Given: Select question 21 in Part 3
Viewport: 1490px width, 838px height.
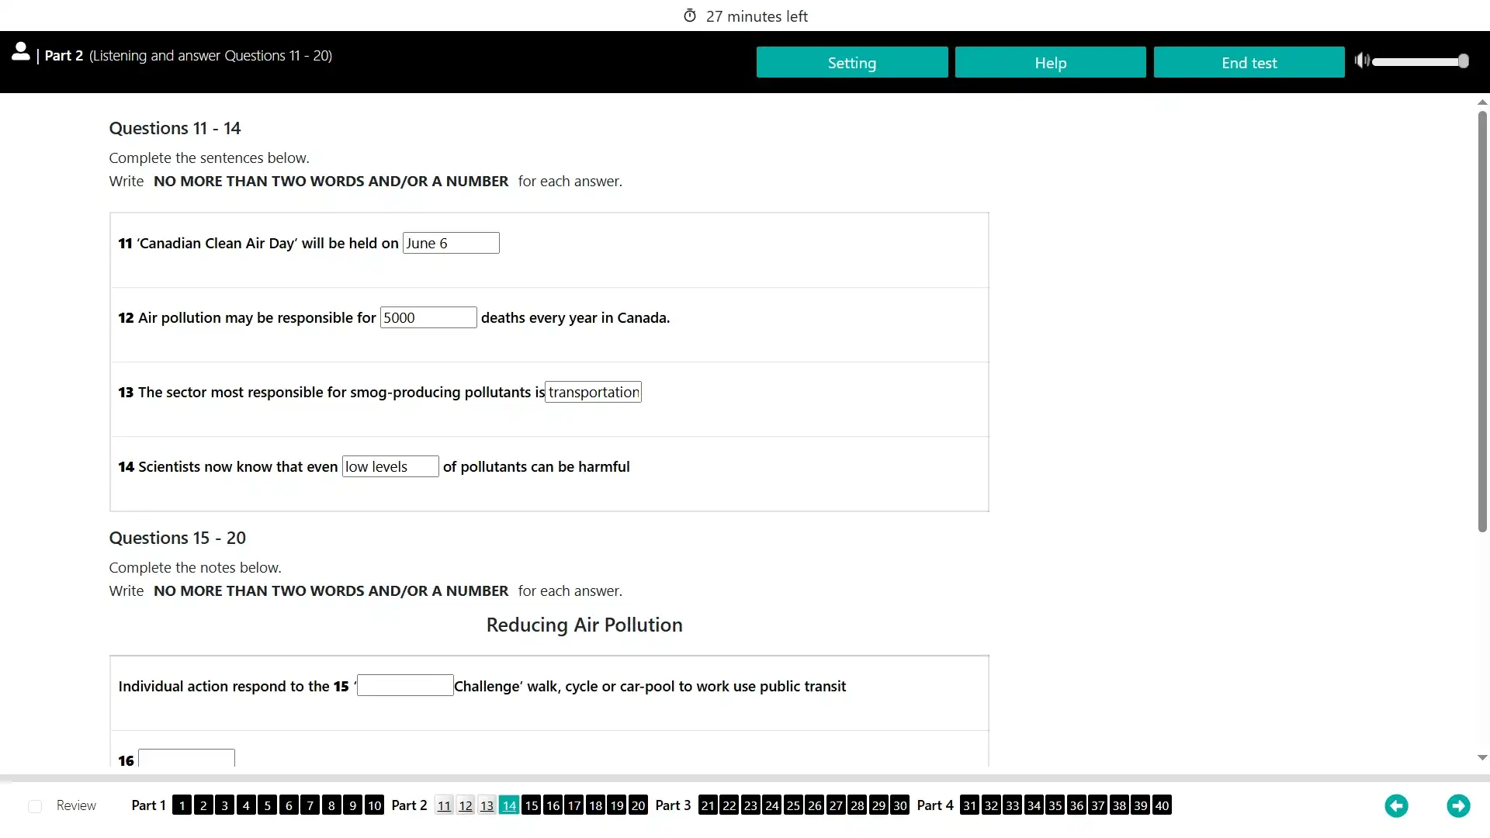Looking at the screenshot, I should click(x=708, y=805).
